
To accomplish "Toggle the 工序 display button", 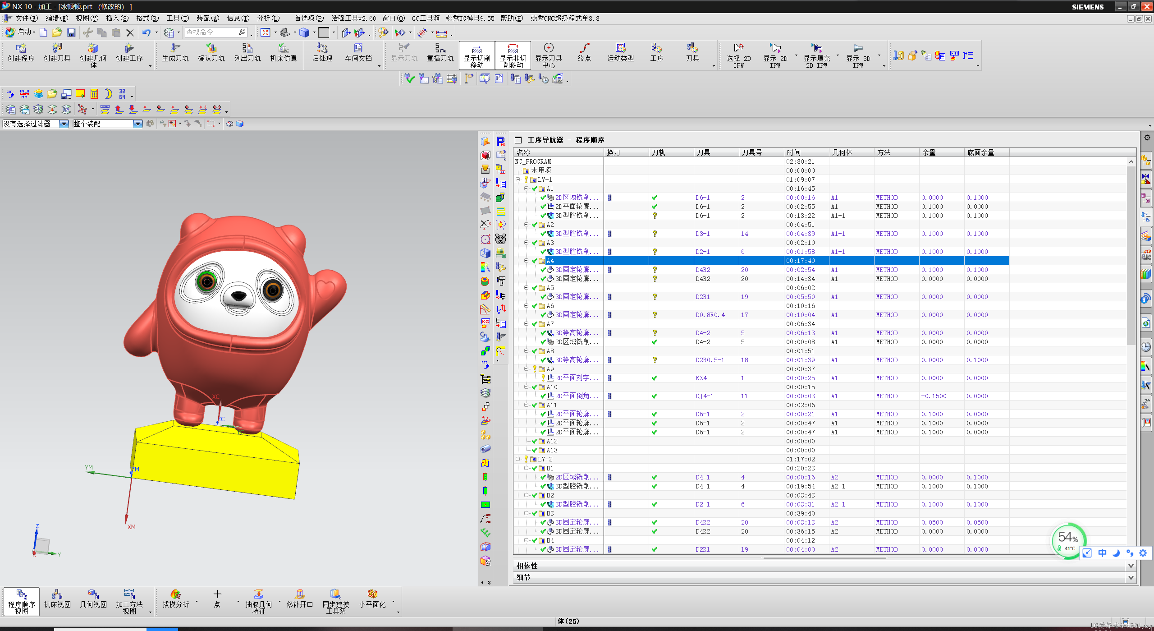I will [657, 53].
